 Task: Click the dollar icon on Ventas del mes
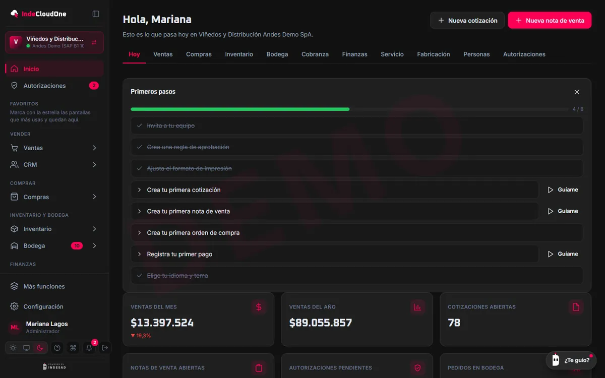pos(259,307)
